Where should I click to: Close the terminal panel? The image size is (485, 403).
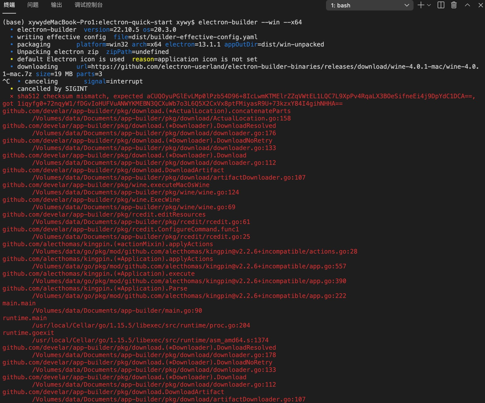point(481,5)
